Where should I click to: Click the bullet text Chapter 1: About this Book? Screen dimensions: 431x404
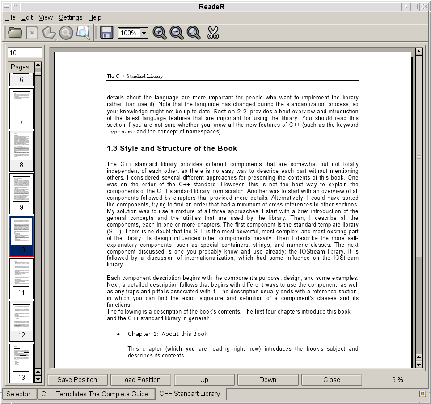click(x=168, y=334)
